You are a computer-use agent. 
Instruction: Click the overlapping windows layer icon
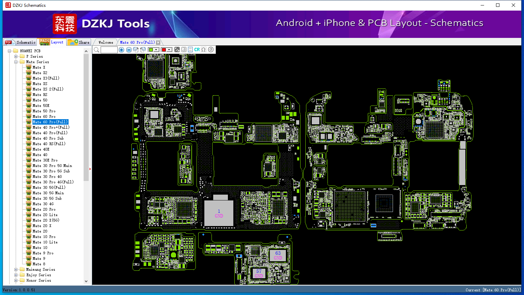pyautogui.click(x=177, y=50)
